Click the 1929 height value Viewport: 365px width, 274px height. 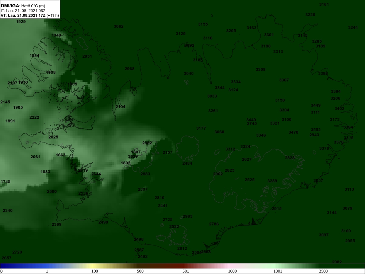click(21, 22)
